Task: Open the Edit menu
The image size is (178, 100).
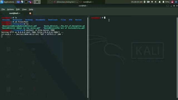Action: point(18,9)
